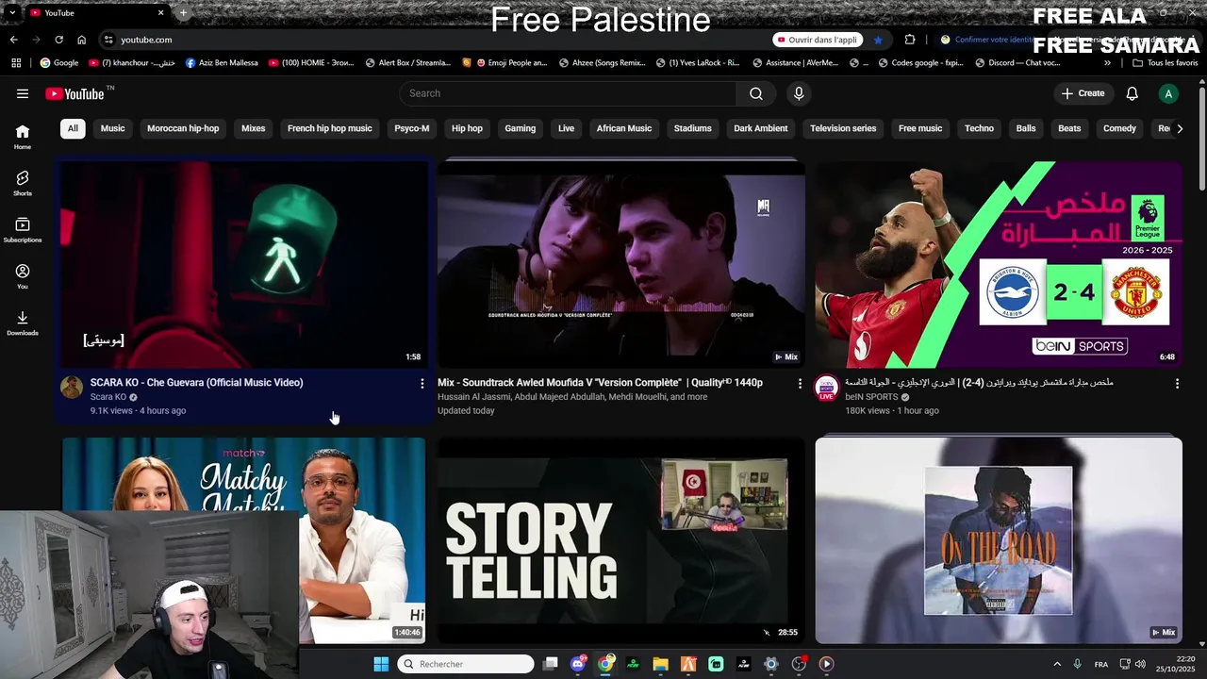Open the Scara KO channel name link
1207x679 pixels.
108,397
